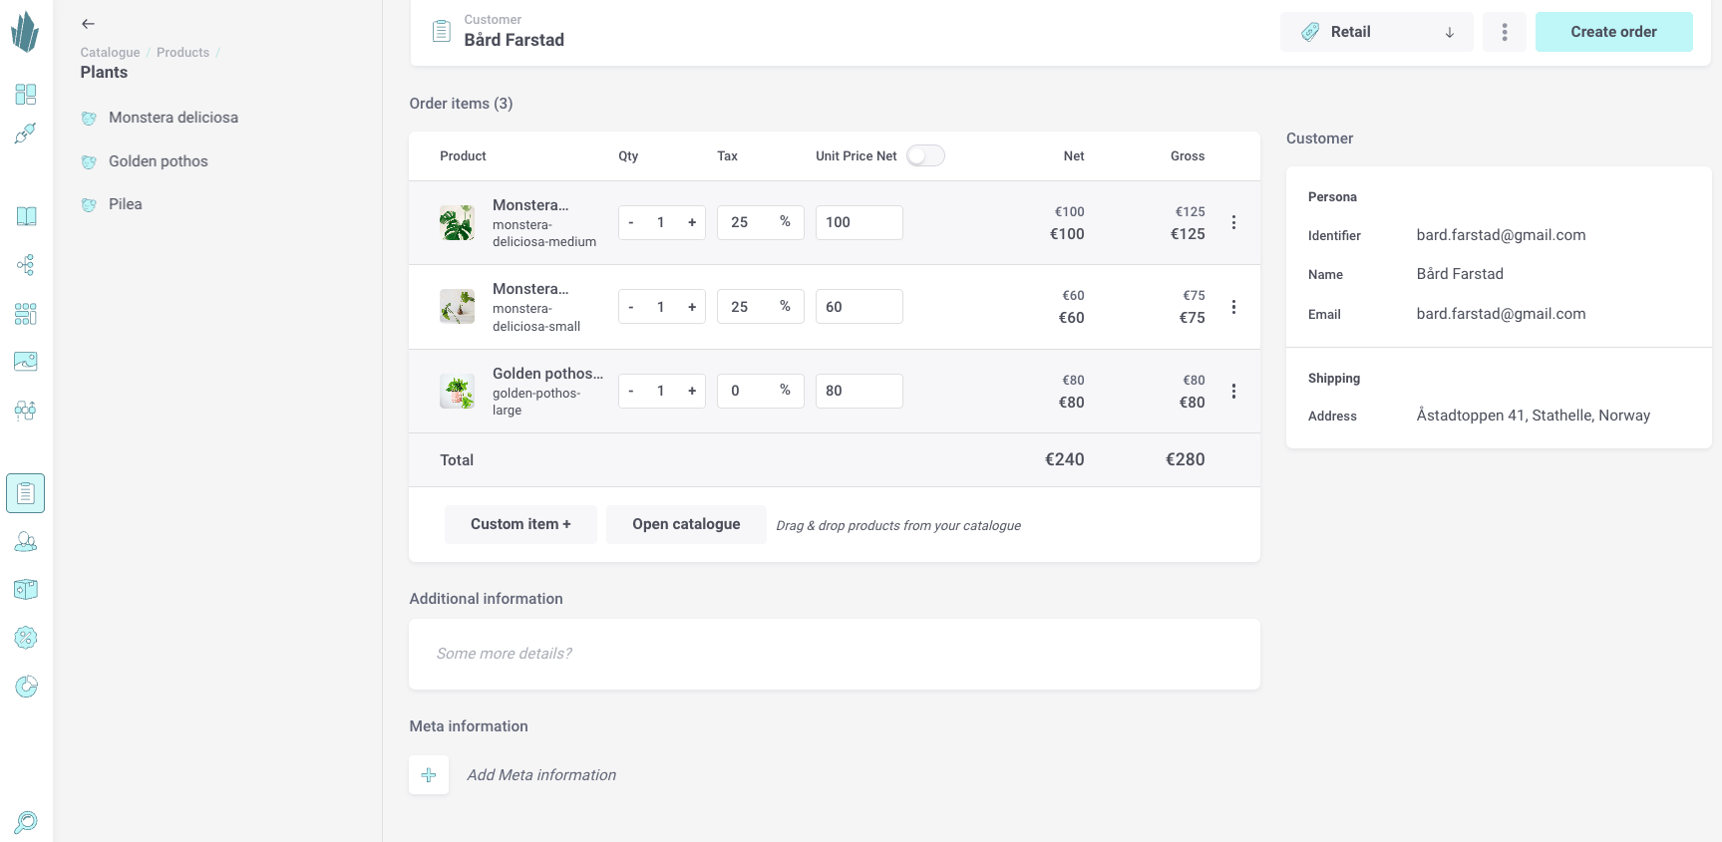Click the Crystallize logo in the sidebar
Viewport: 1722px width, 842px height.
click(x=25, y=32)
